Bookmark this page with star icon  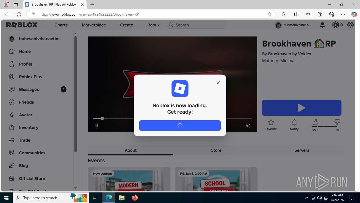tap(269, 14)
